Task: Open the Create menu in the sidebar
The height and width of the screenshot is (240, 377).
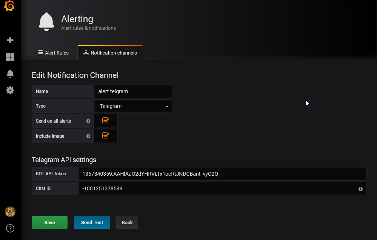Action: 10,40
